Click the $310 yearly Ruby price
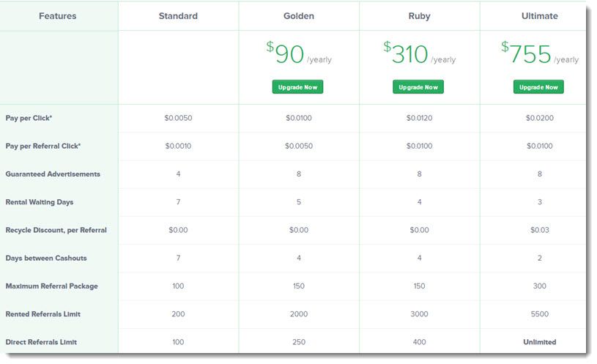Viewport: 597px width, 364px height. tap(419, 53)
